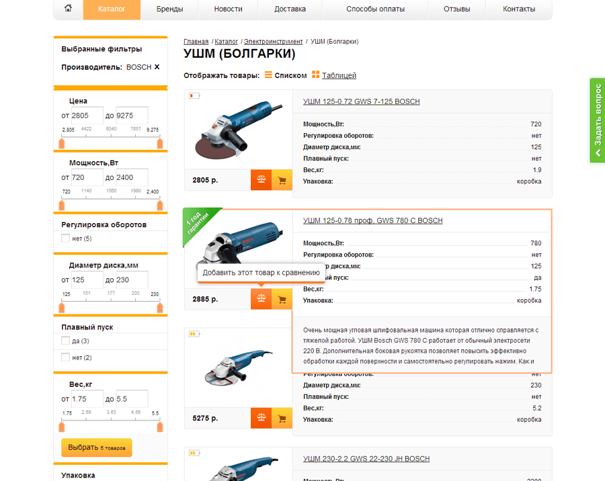The image size is (605, 481).
Task: Check "нет (2)" under Плавный пуск
Action: pos(66,357)
